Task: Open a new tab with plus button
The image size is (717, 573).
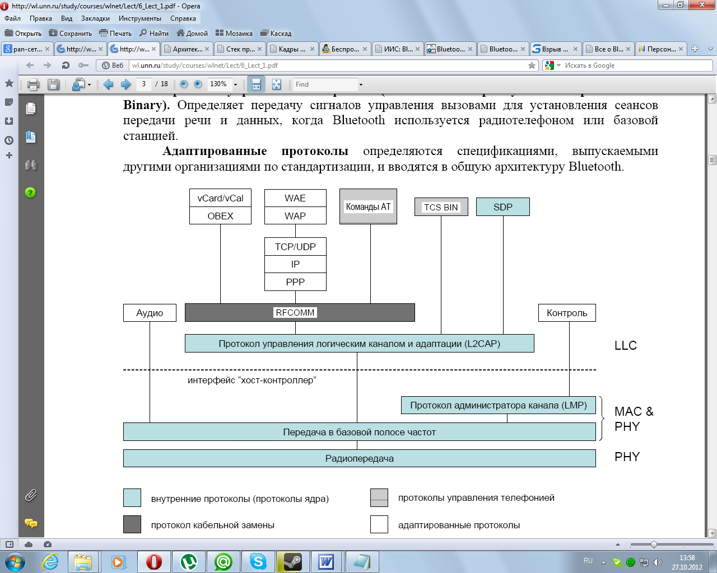Action: click(x=695, y=49)
